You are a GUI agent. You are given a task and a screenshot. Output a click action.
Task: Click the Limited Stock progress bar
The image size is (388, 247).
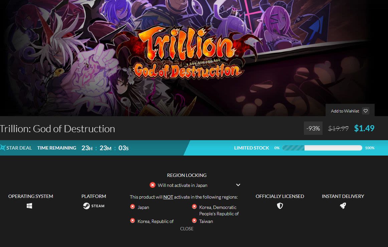[322, 148]
